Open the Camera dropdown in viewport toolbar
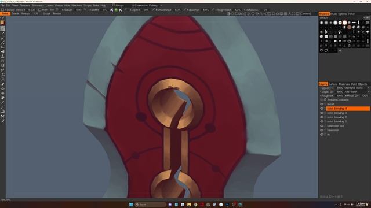The image size is (371, 208). 305,14
